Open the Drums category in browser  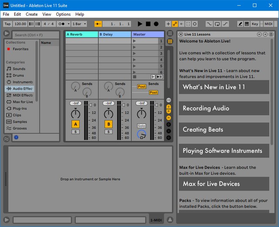18,76
